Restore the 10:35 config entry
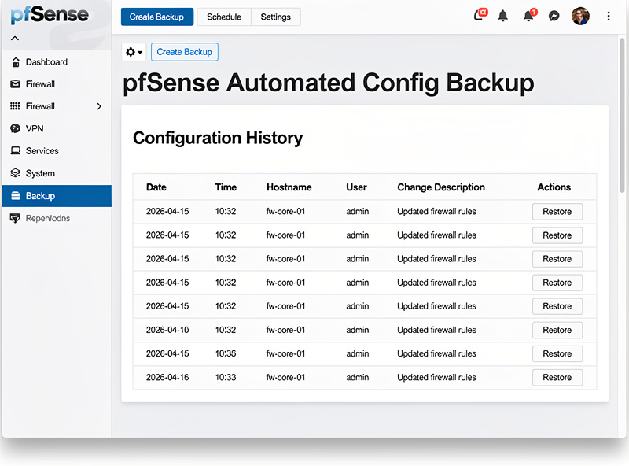The height and width of the screenshot is (466, 629). [x=557, y=354]
